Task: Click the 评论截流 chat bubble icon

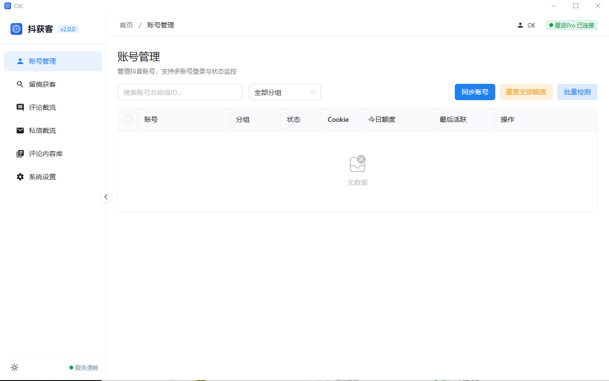Action: (x=20, y=107)
